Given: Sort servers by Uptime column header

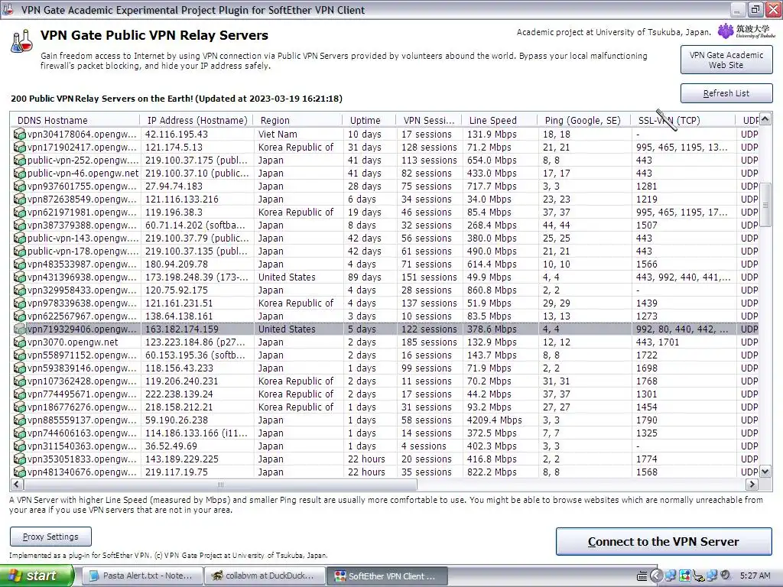Looking at the screenshot, I should click(369, 120).
